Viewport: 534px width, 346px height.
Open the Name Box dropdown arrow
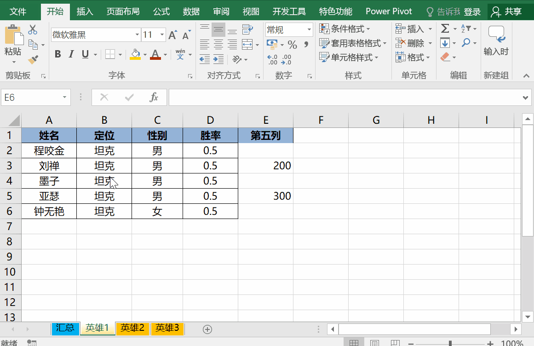click(64, 98)
